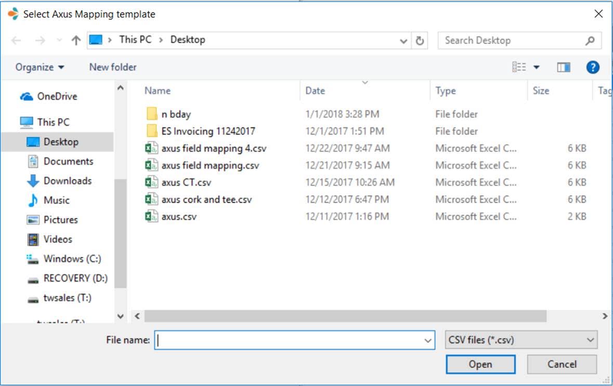613x386 pixels.
Task: Open the 'n bday' folder
Action: pos(176,114)
